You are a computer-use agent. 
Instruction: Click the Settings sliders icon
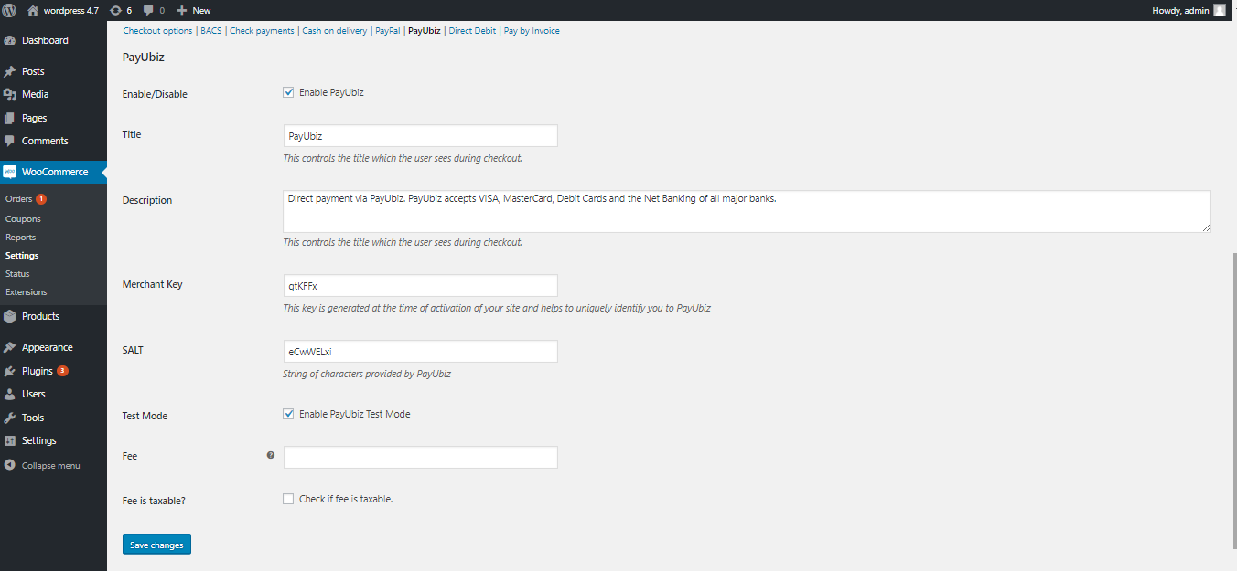9,440
